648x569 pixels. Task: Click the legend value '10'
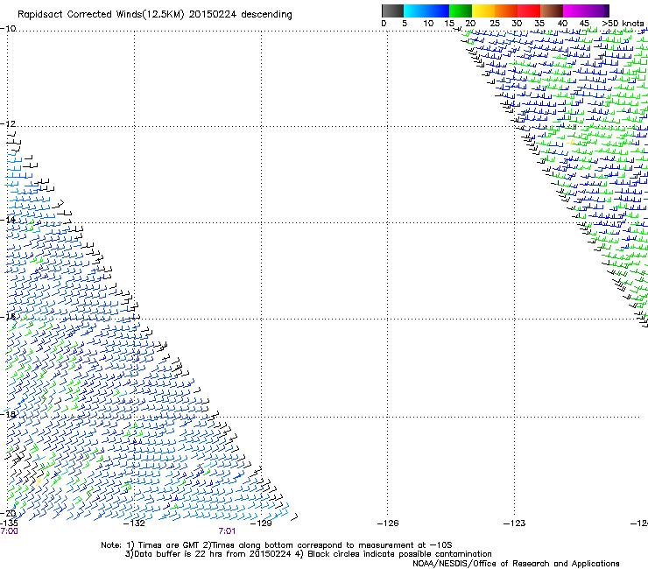(428, 24)
